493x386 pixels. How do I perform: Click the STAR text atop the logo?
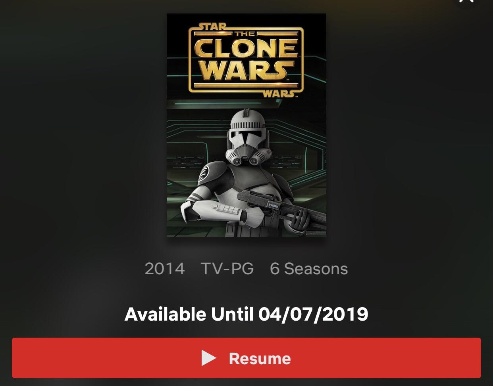pos(212,27)
